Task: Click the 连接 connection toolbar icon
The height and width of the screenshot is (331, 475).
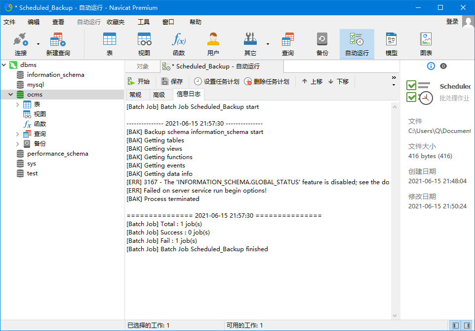Action: [21, 44]
